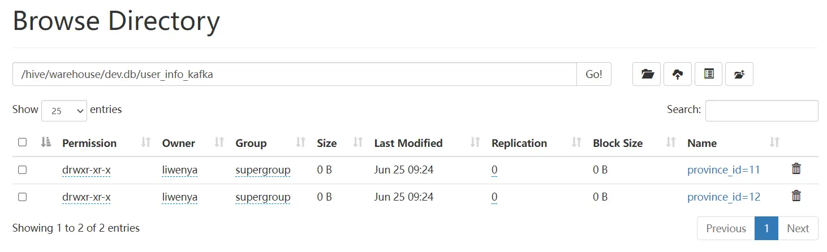
Task: Toggle the select-all header checkbox
Action: [22, 142]
